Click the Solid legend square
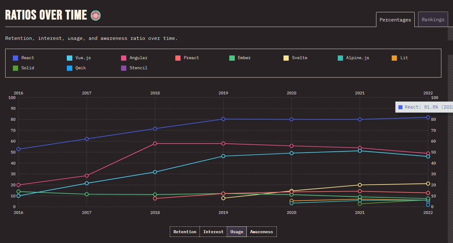The image size is (453, 243). click(15, 68)
